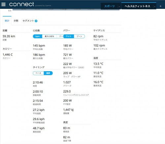Click the 心拍数 section heading
The height and width of the screenshot is (144, 165).
click(36, 31)
